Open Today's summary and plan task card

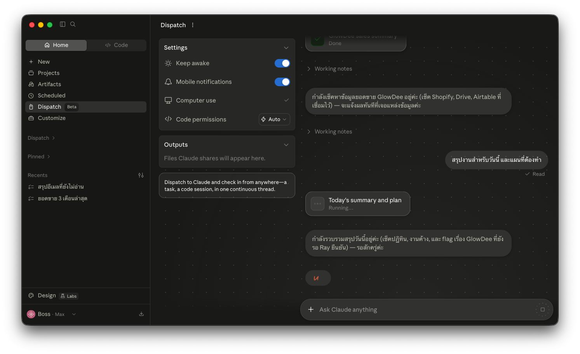(358, 204)
